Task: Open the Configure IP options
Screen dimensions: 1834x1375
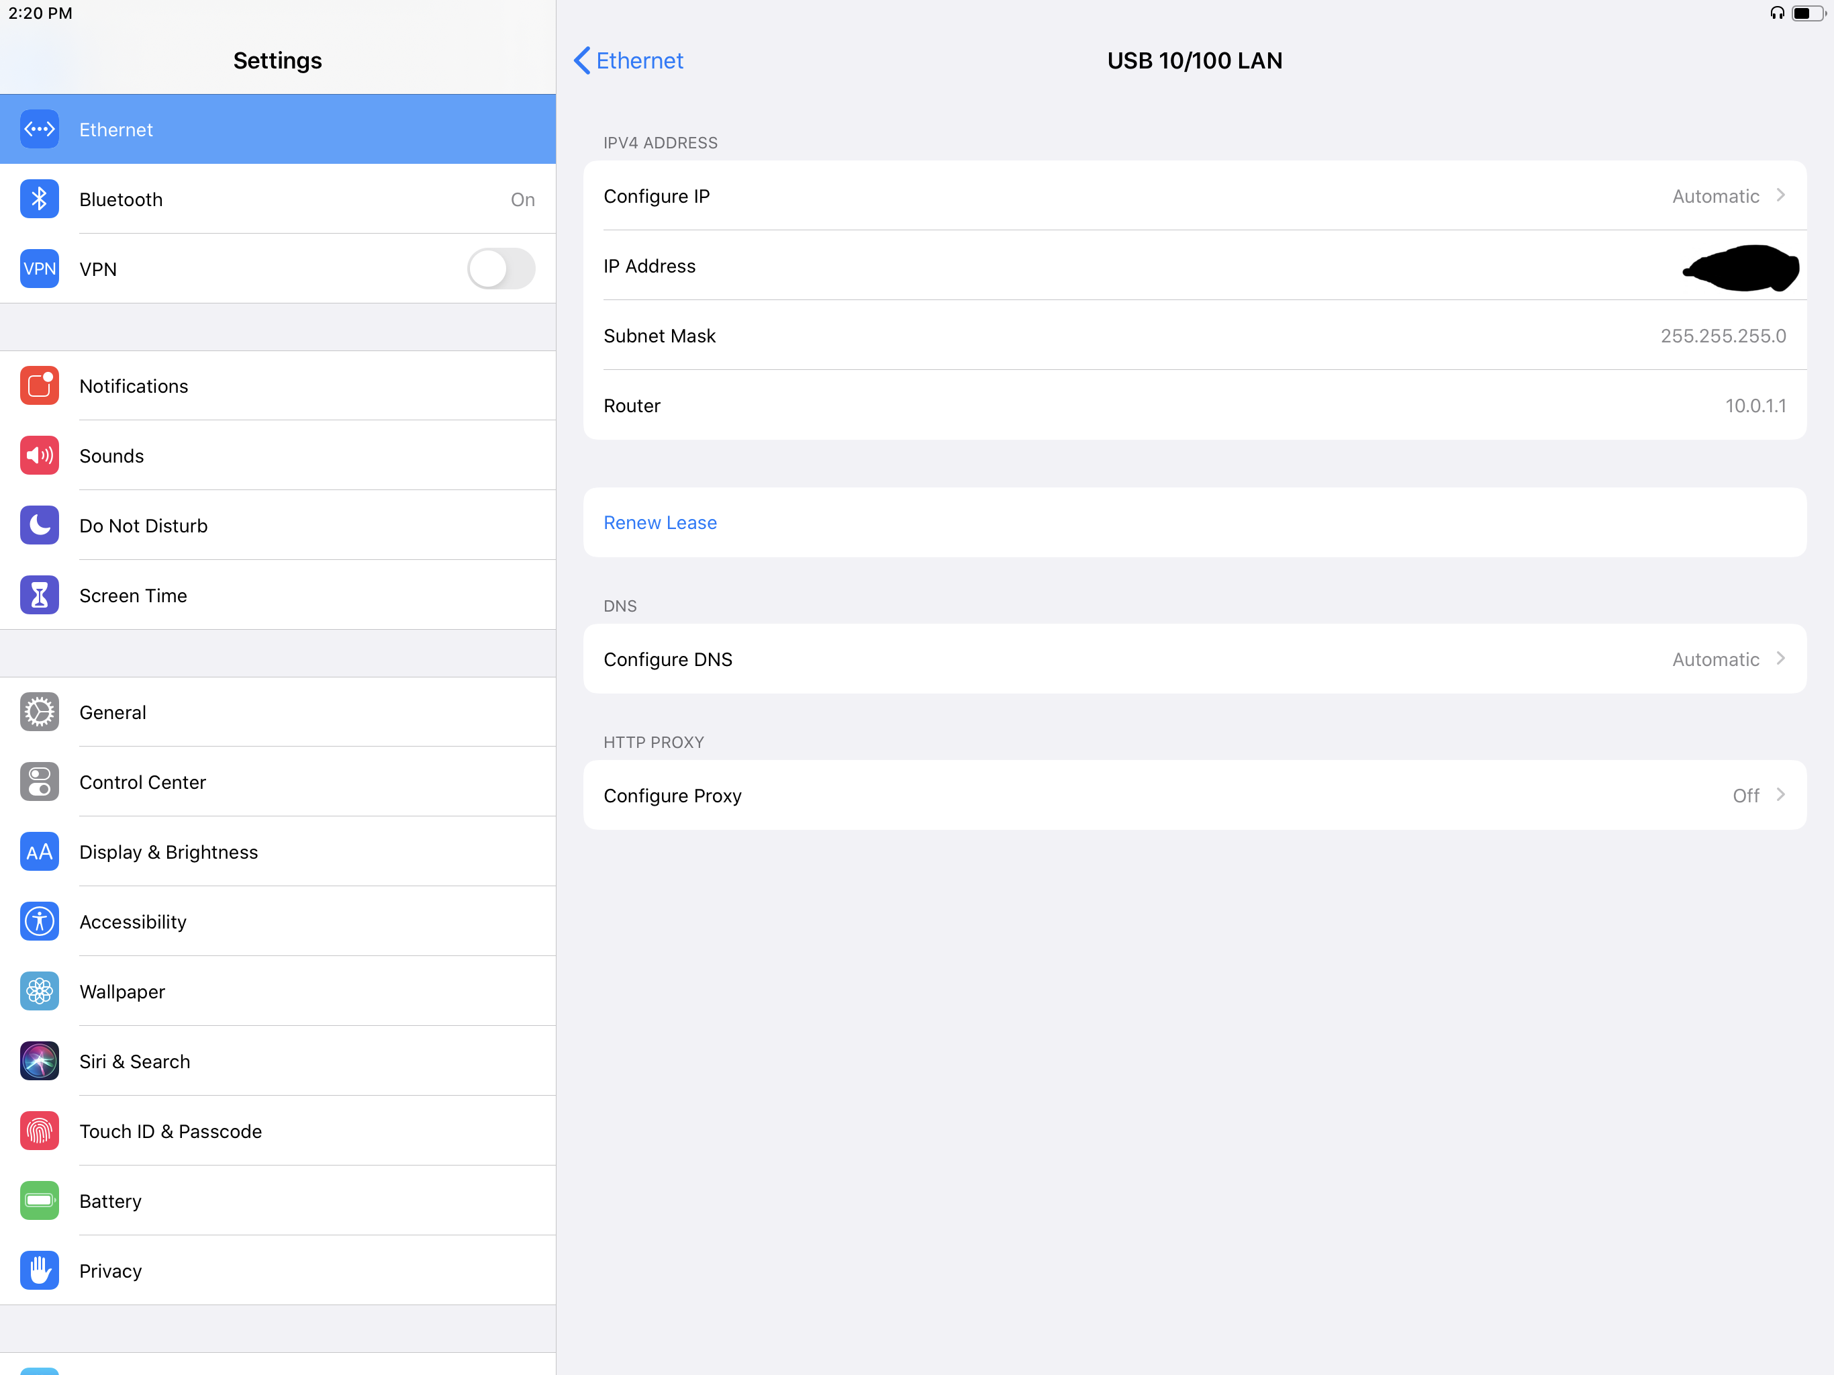Action: point(1194,196)
